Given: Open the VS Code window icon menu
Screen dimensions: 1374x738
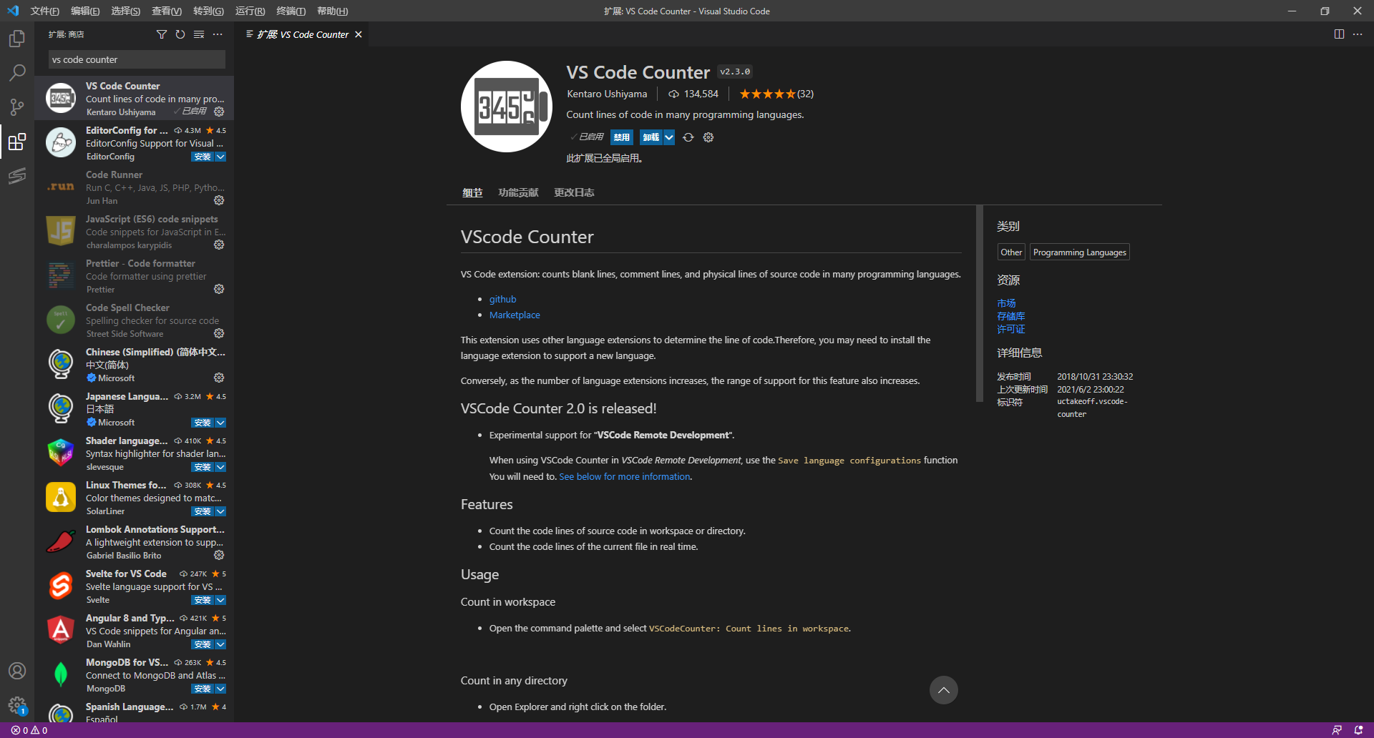Looking at the screenshot, I should click(13, 11).
